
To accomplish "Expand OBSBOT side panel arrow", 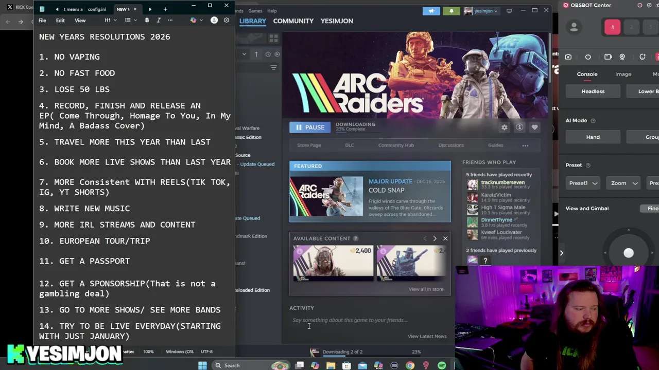I will point(562,253).
